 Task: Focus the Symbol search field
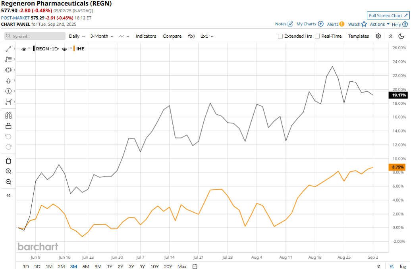point(35,36)
